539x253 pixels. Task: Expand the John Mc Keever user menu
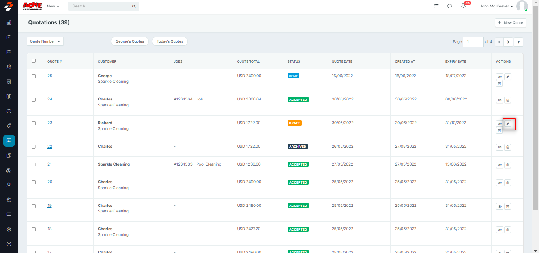tap(496, 6)
